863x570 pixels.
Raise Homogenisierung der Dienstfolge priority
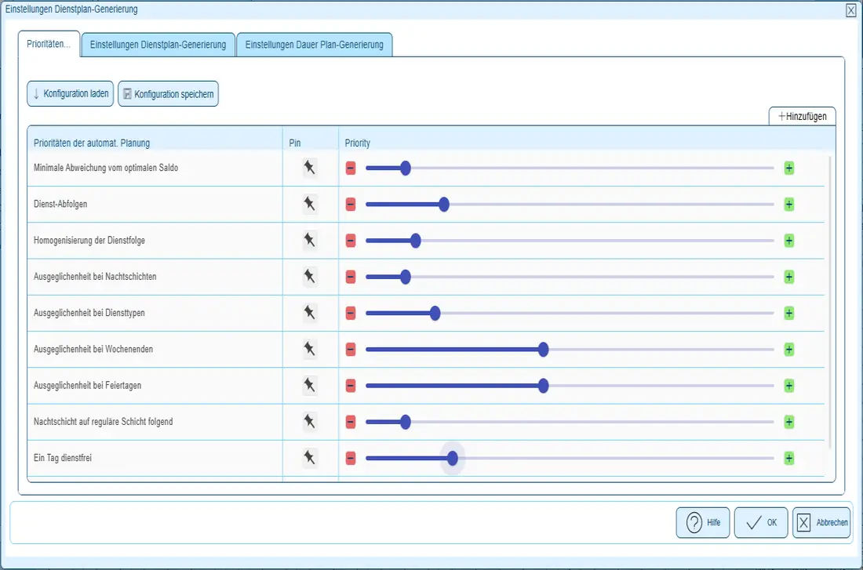pos(788,241)
